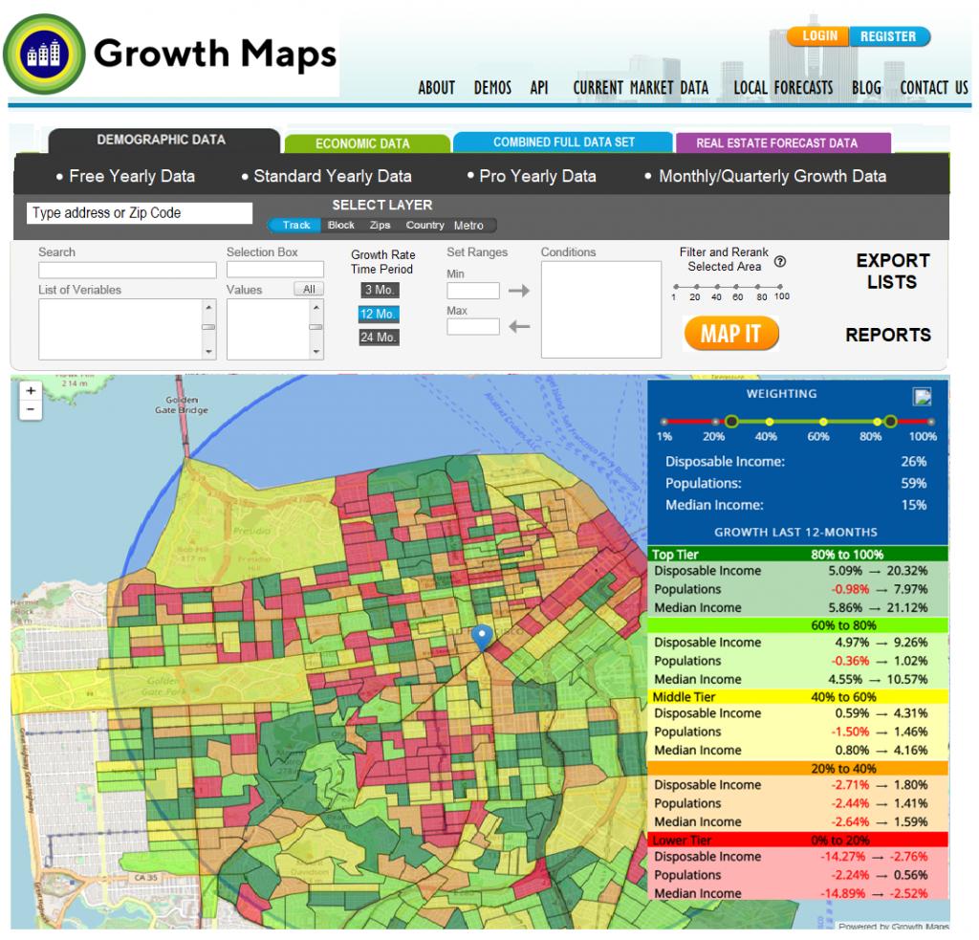Select Monthly/Quarterly Growth Data option
This screenshot has width=979, height=940.
pos(766,176)
